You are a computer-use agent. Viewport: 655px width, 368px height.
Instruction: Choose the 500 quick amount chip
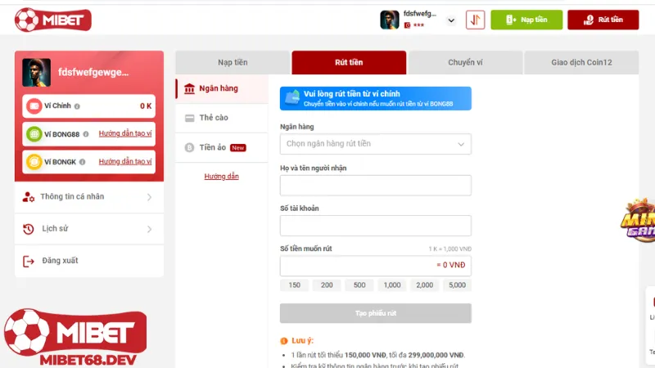[359, 285]
